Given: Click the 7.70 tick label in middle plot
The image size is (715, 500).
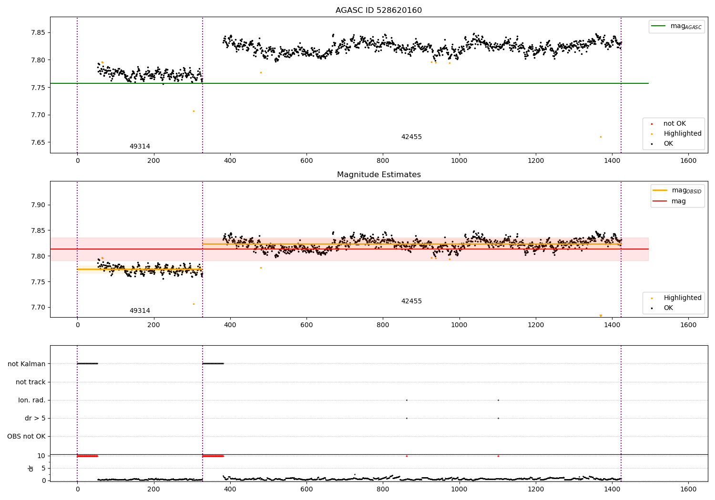Looking at the screenshot, I should (38, 308).
